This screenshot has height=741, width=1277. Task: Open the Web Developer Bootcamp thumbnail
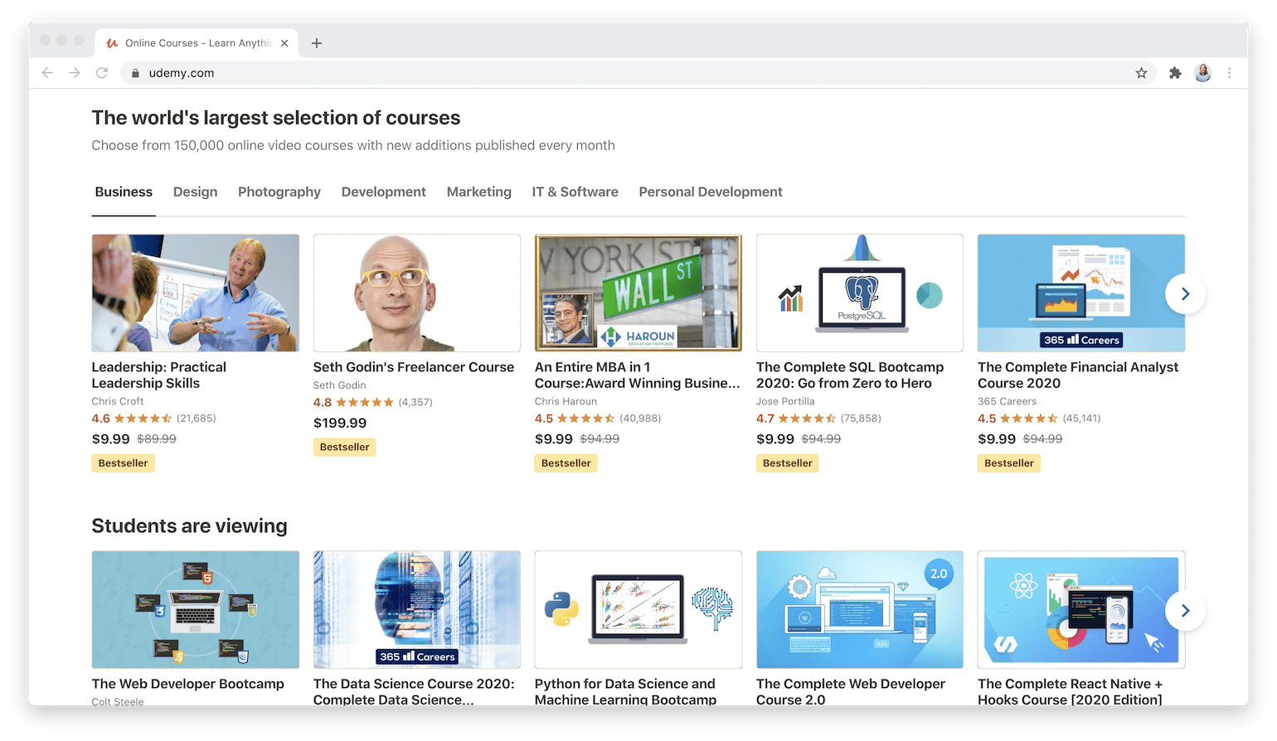pos(196,610)
